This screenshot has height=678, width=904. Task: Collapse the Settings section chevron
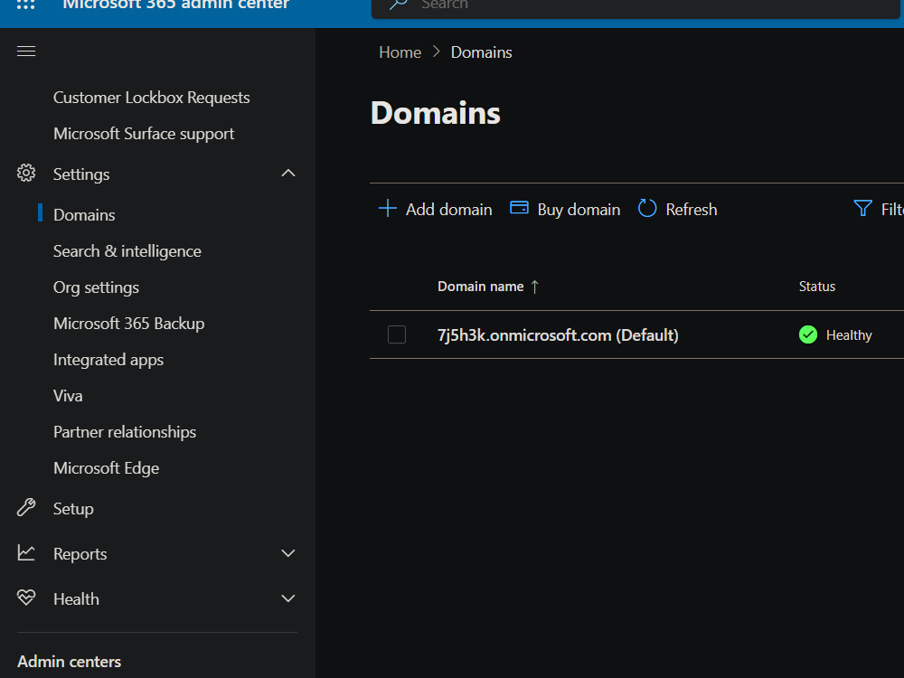pos(287,173)
